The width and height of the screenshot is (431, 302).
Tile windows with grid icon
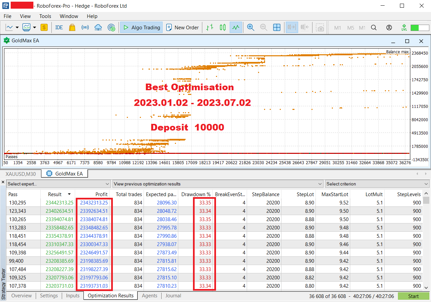(x=277, y=27)
